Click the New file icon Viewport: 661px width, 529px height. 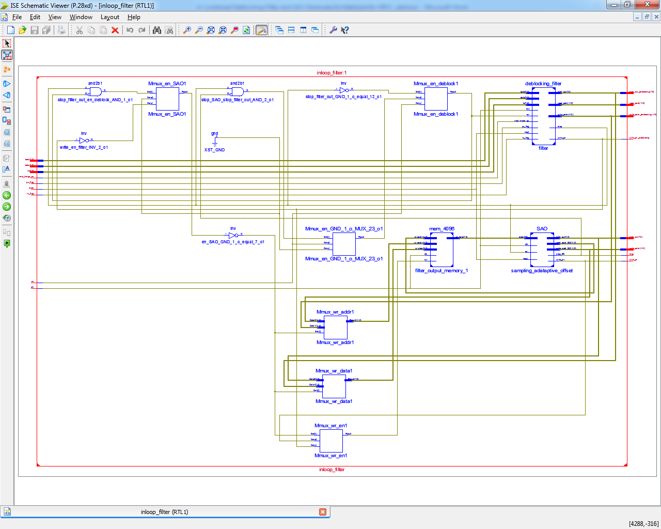10,30
